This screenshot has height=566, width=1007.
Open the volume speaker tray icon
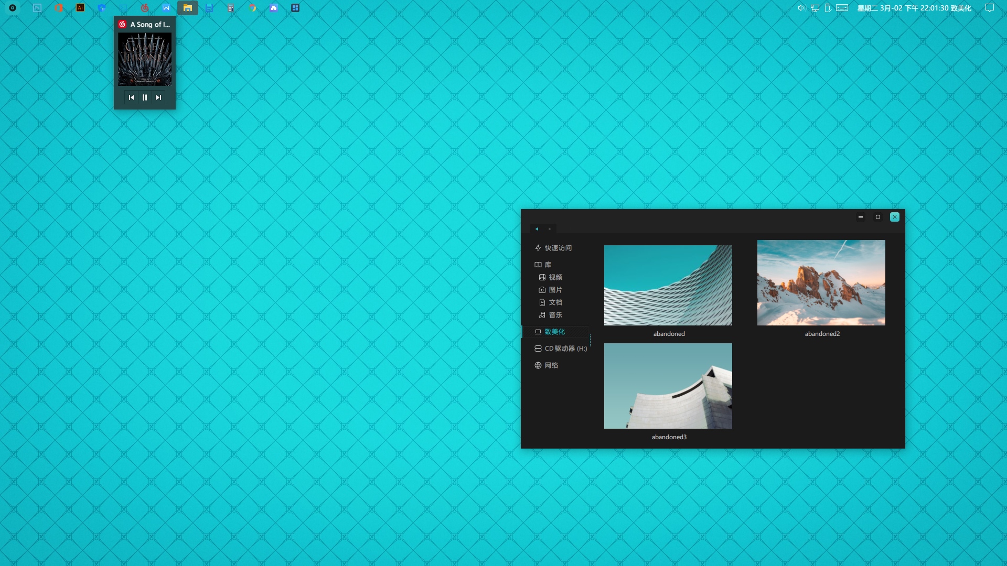click(x=801, y=8)
